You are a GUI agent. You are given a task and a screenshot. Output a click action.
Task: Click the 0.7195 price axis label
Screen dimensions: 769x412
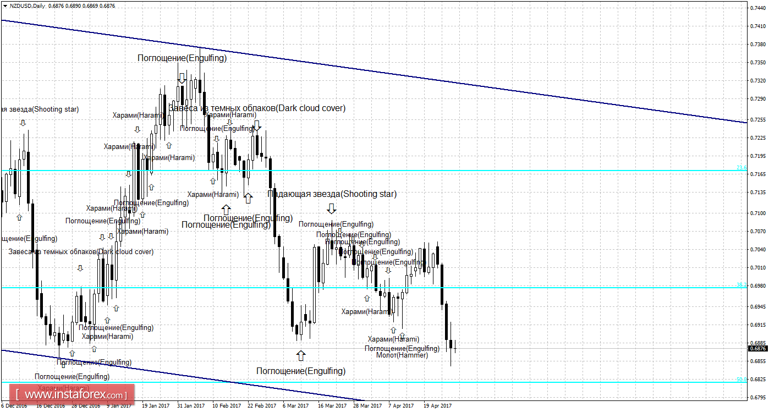pos(759,156)
